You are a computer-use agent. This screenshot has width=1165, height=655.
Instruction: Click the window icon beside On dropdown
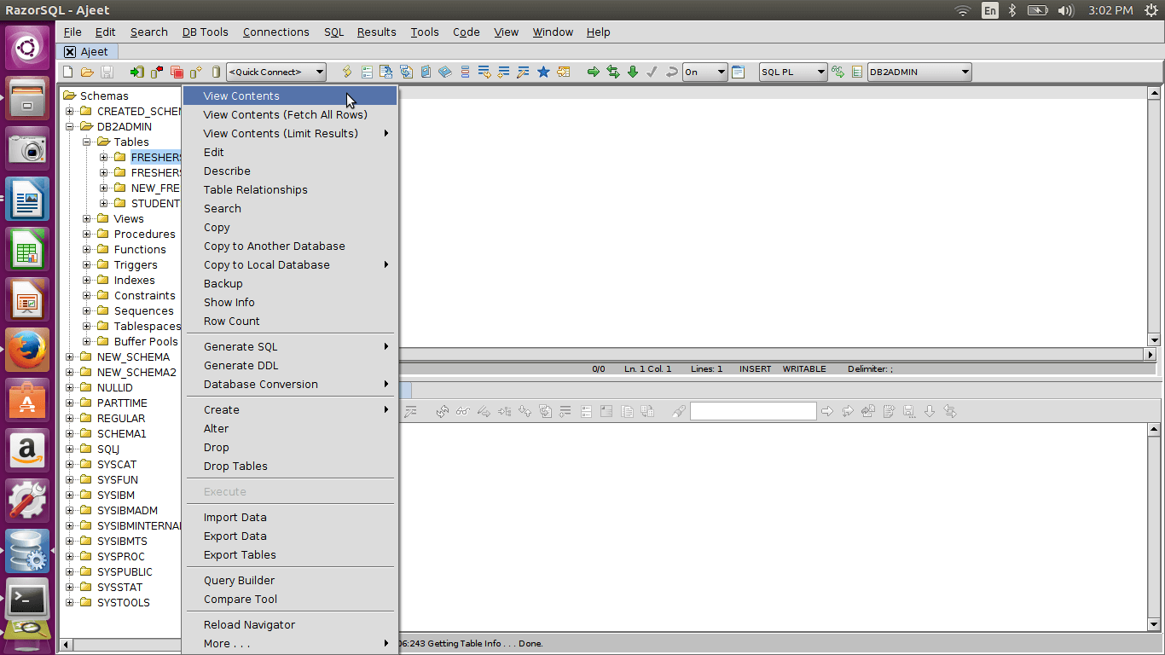tap(739, 72)
